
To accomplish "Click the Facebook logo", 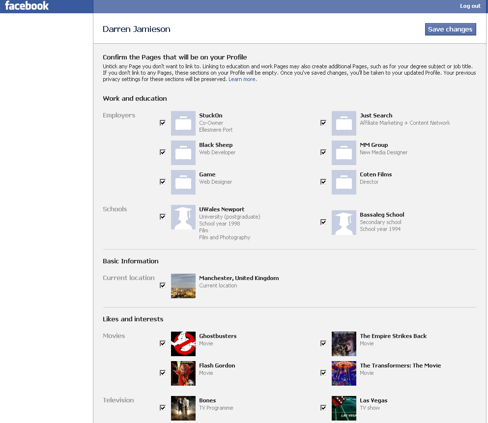I will 27,6.
